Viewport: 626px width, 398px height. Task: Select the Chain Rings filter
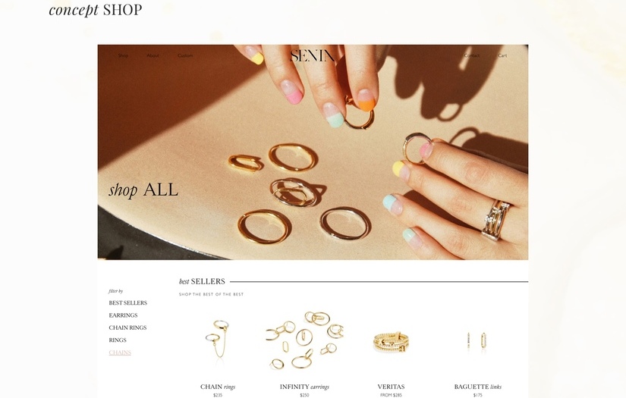point(127,327)
